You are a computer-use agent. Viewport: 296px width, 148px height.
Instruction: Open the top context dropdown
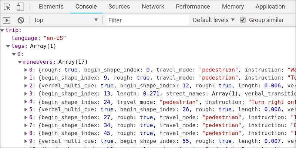[x=66, y=20]
